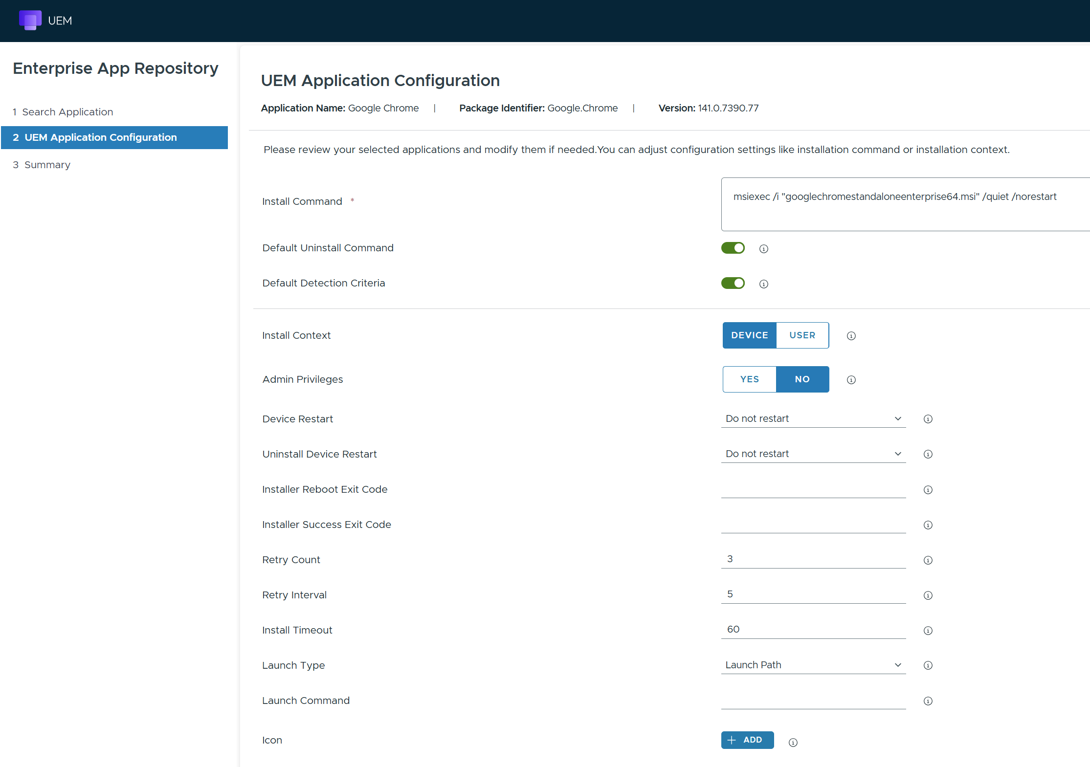Click the info icon next to Launch Type
This screenshot has height=767, width=1090.
928,665
